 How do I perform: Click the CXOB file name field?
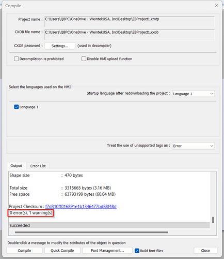[130, 35]
